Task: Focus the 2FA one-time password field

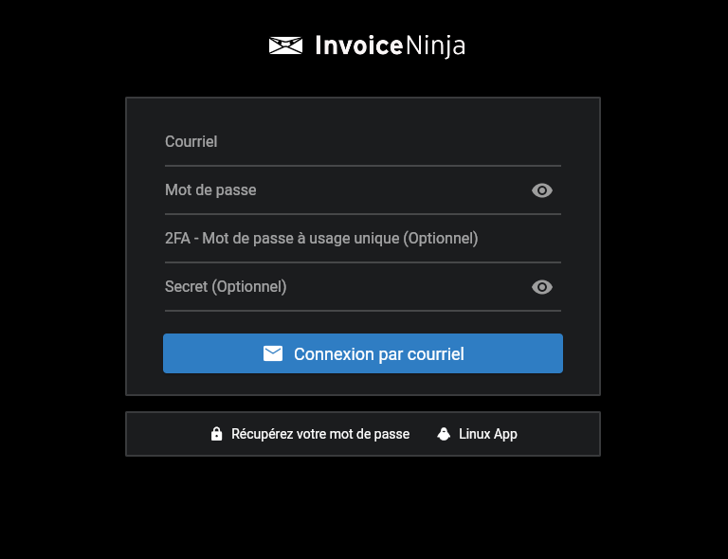Action: [x=363, y=239]
